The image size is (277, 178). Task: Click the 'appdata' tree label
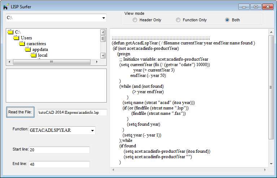pyautogui.click(x=40, y=49)
